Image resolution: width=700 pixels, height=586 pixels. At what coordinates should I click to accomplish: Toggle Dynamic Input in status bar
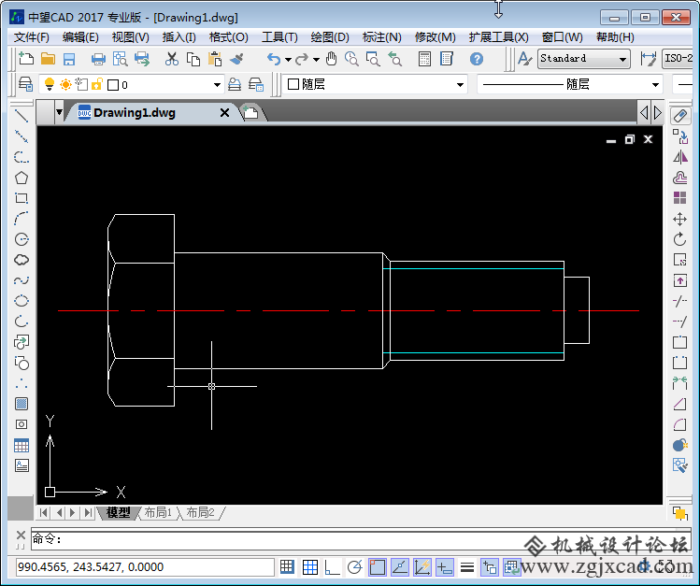(444, 567)
